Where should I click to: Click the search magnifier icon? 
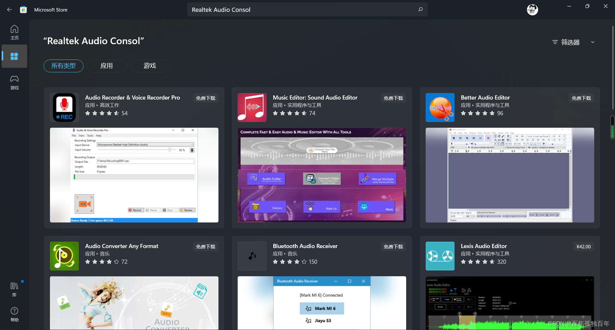click(420, 10)
